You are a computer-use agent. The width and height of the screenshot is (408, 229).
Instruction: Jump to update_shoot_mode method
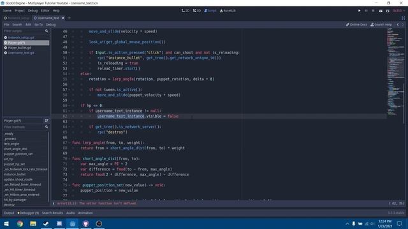[x=18, y=179]
